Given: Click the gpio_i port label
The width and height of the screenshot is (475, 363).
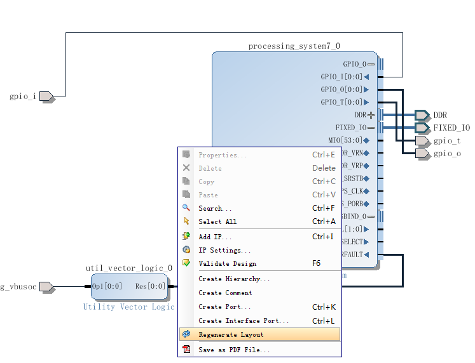Looking at the screenshot, I should 23,96.
